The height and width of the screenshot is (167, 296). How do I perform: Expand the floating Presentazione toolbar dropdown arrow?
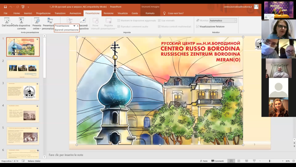74,26
